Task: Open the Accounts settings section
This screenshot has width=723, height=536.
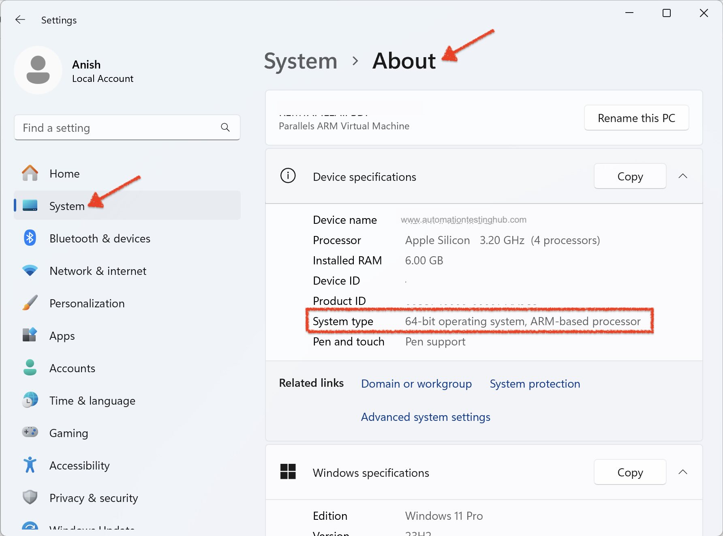Action: [72, 368]
